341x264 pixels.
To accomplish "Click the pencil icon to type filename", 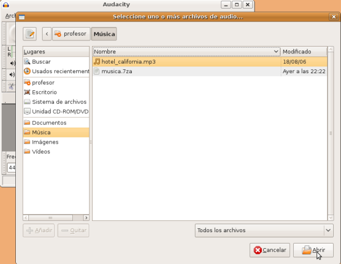I will click(30, 33).
